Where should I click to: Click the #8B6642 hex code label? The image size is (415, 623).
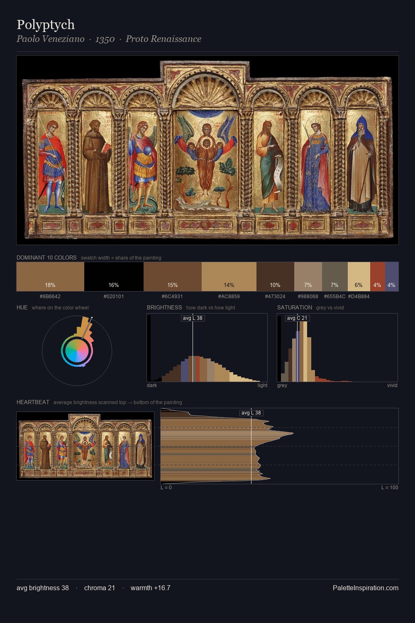click(x=50, y=297)
